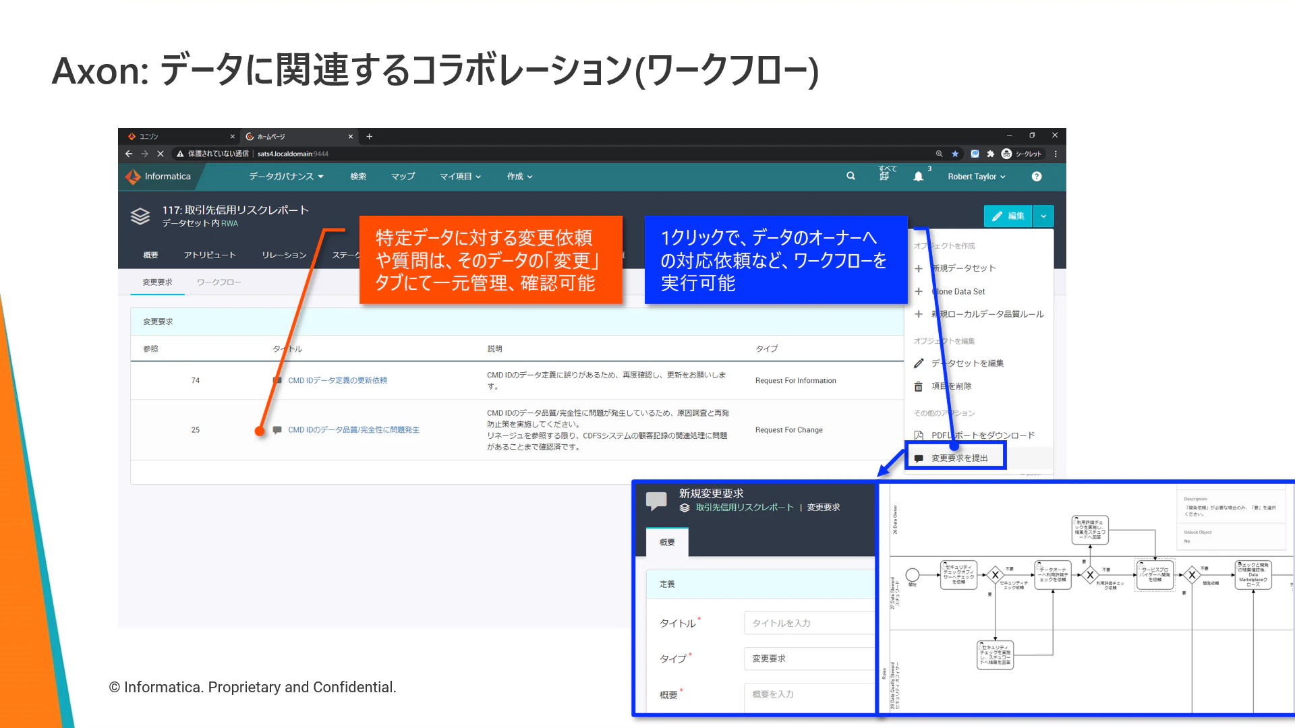The image size is (1295, 728).
Task: Switch to the ホームページ browser tab
Action: pos(299,136)
